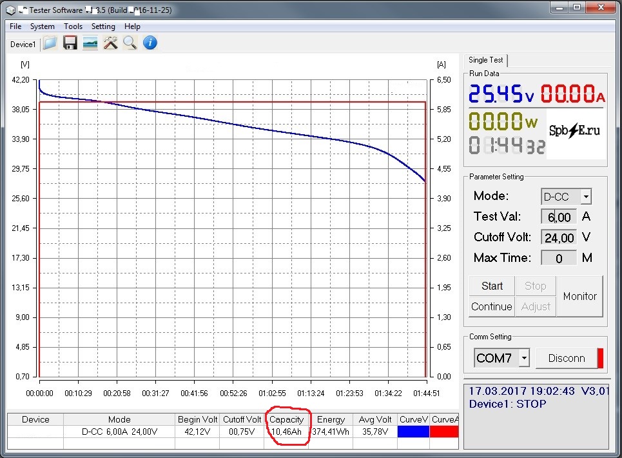Click the Device1 toolbar label
The height and width of the screenshot is (458, 622).
coord(23,44)
